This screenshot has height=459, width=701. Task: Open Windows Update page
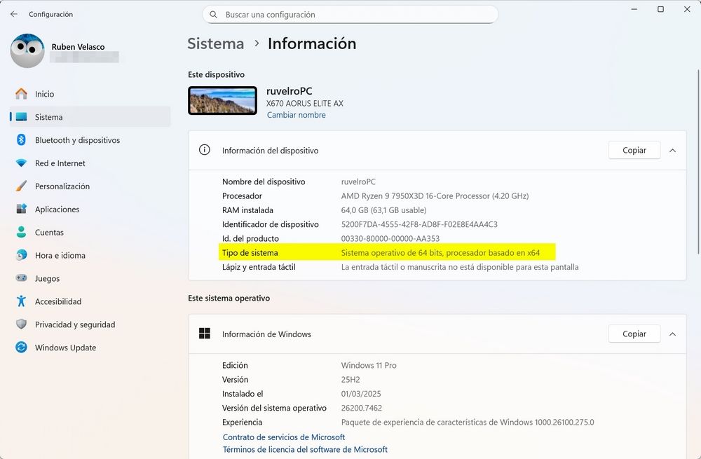[x=65, y=348]
